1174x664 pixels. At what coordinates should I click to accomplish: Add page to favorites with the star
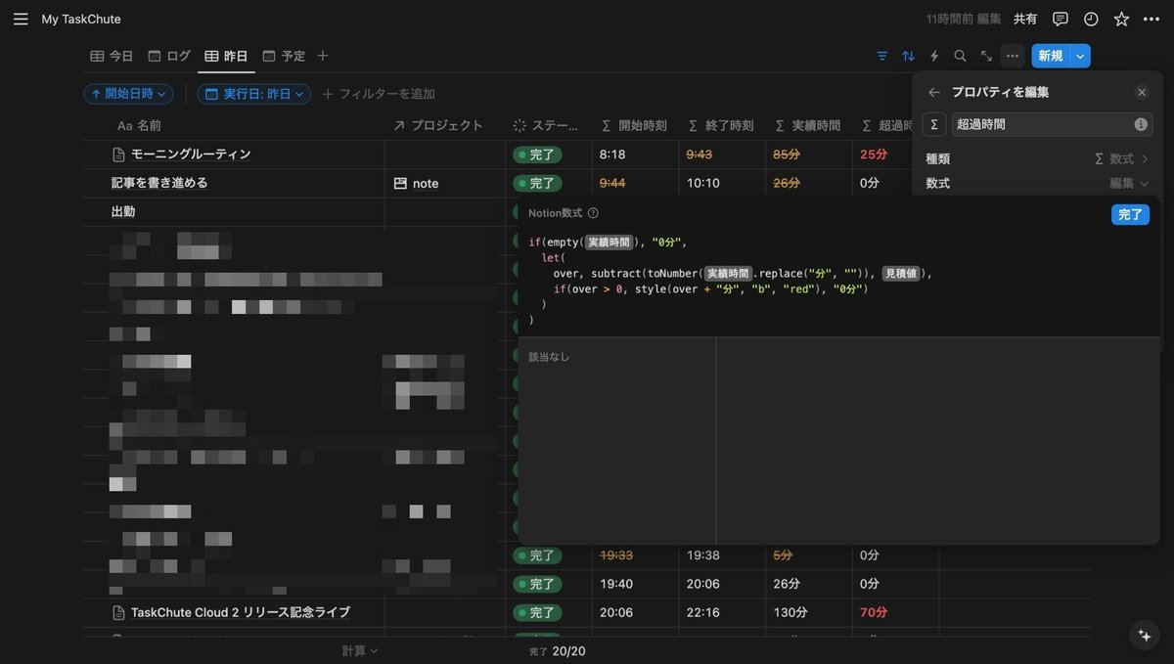pos(1121,19)
